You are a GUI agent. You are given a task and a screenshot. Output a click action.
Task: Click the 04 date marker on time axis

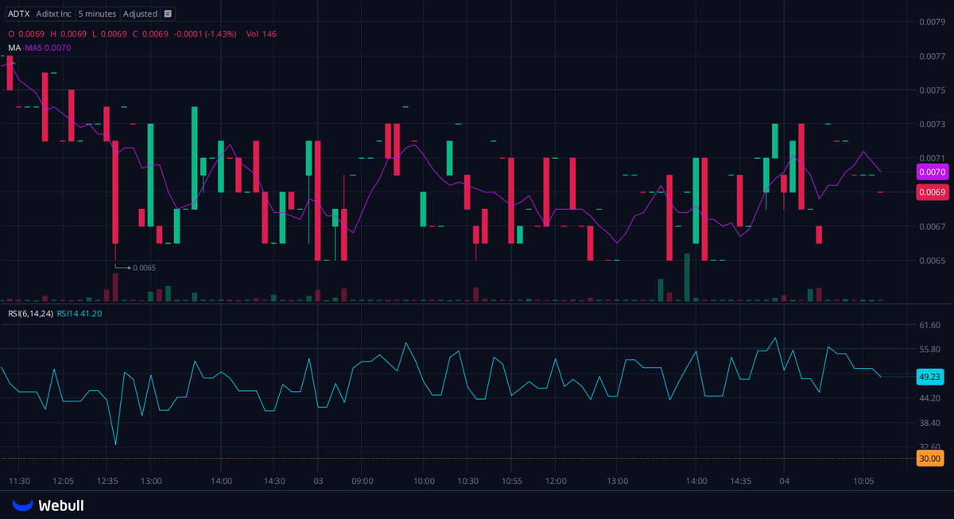coord(784,481)
